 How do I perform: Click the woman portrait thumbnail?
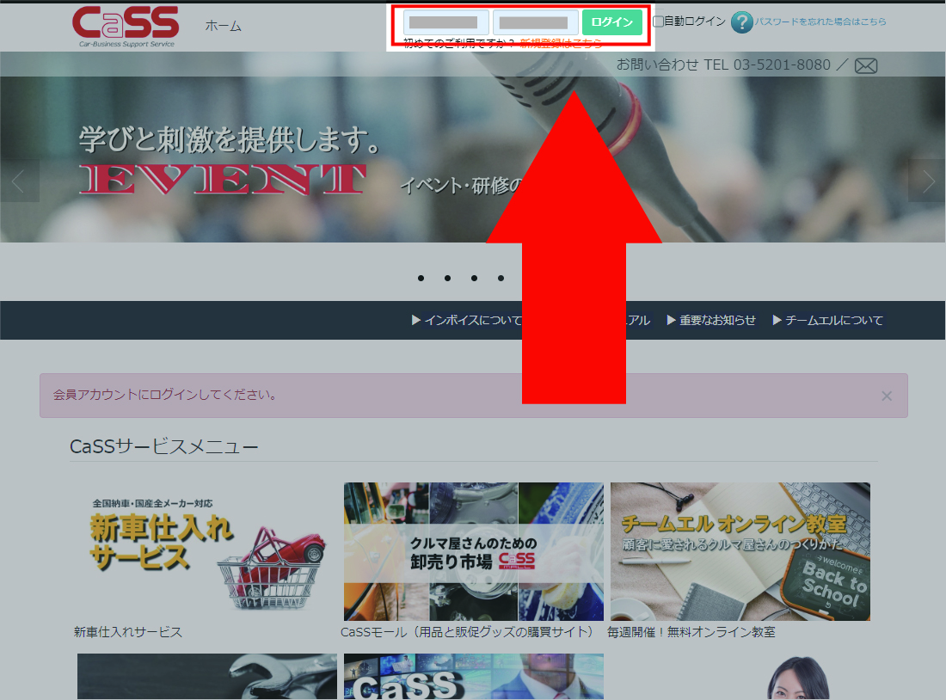pyautogui.click(x=799, y=679)
